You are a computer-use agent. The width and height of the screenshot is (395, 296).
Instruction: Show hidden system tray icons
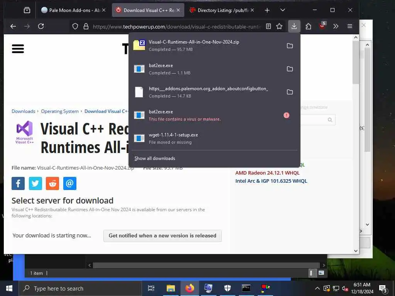pyautogui.click(x=317, y=288)
